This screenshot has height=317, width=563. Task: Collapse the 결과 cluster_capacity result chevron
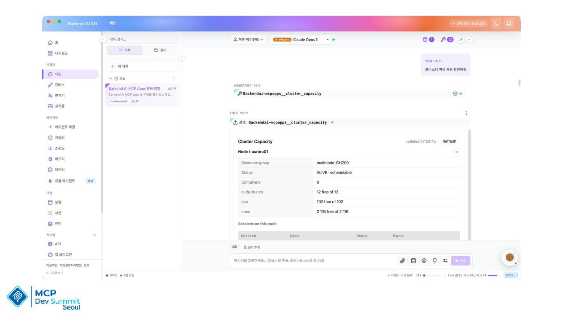[x=332, y=122]
